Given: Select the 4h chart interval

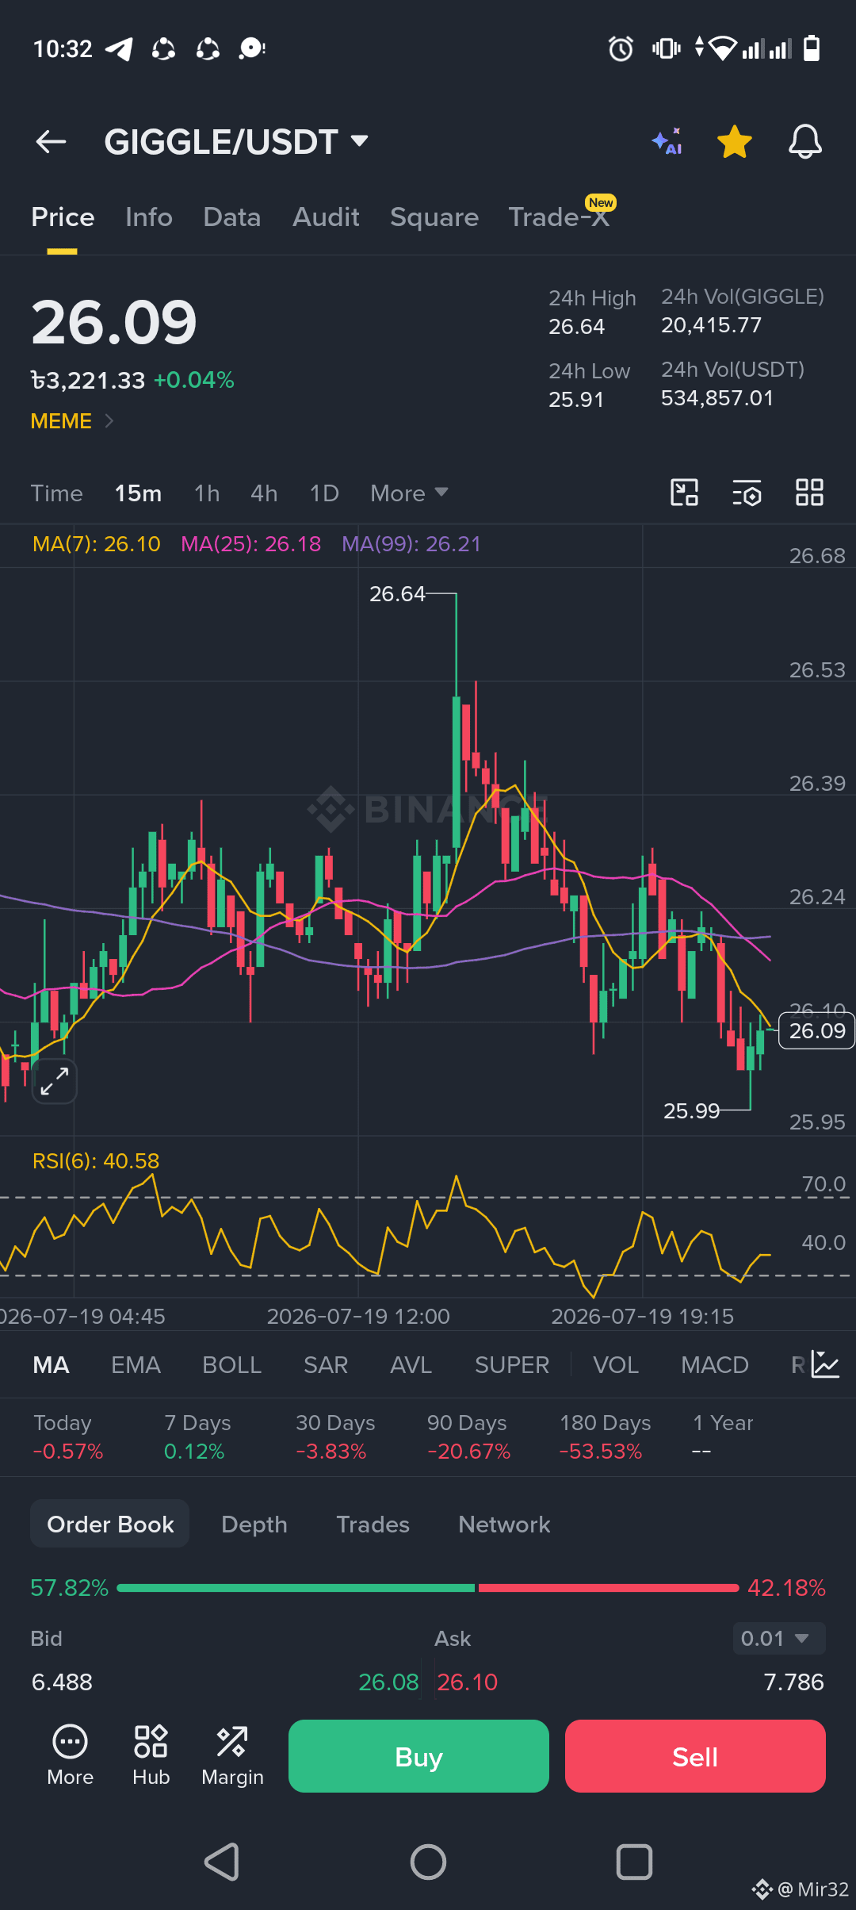Looking at the screenshot, I should point(264,493).
